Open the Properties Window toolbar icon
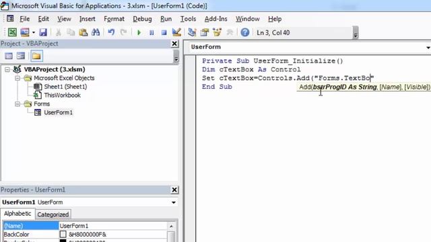The width and height of the screenshot is (431, 242). click(205, 32)
